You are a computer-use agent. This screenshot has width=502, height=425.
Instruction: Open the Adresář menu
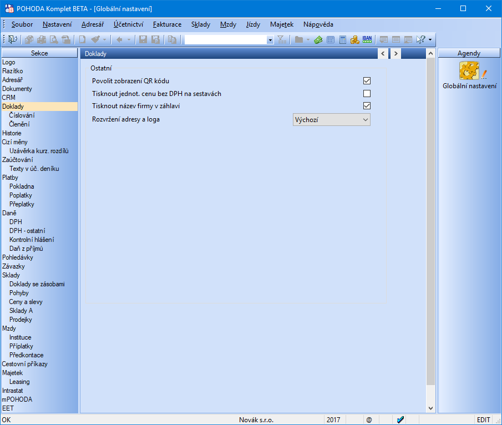coord(93,24)
